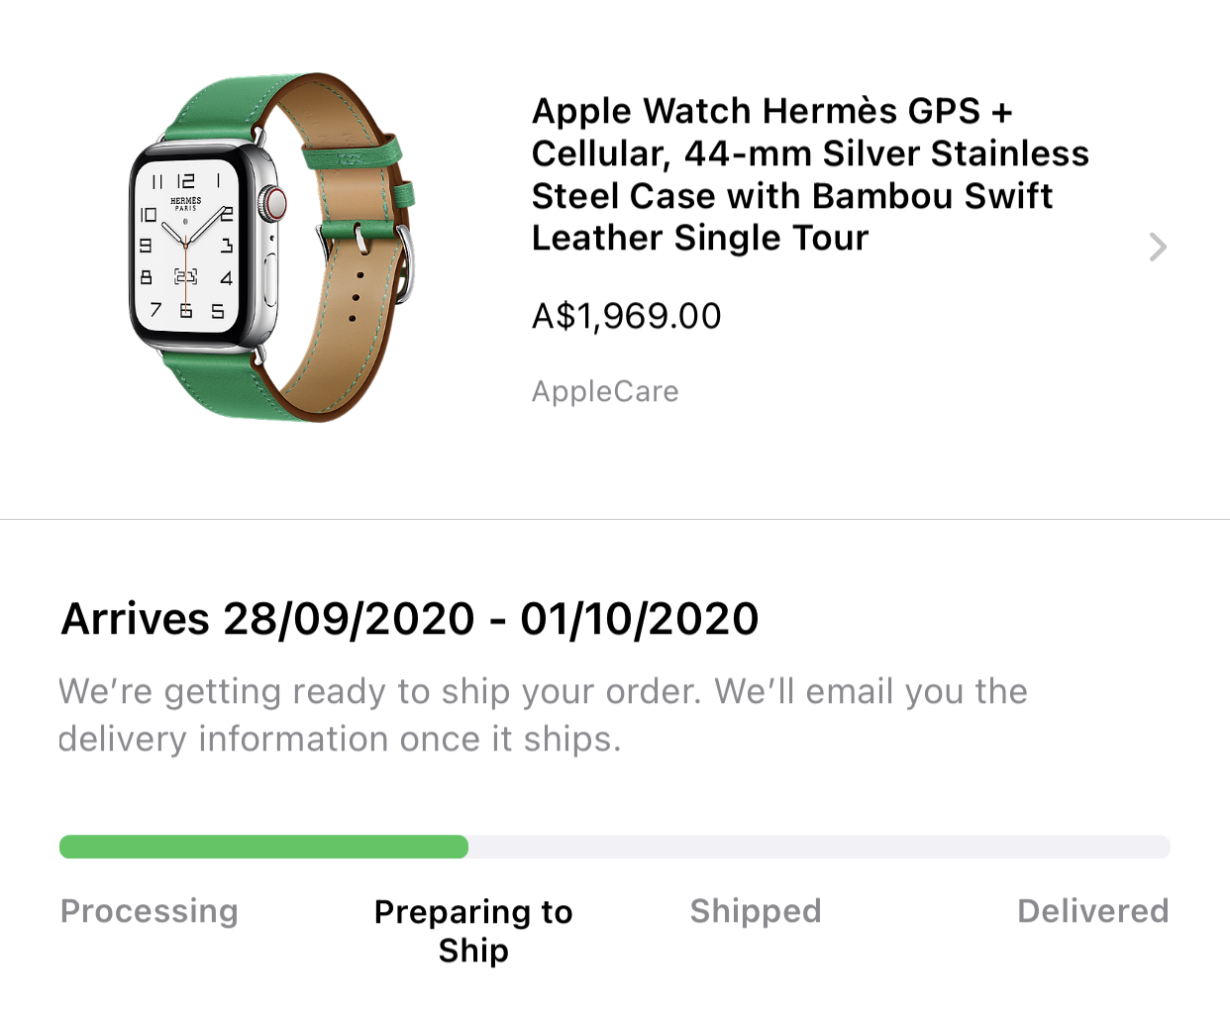
Task: Click the watch's digital crown
Action: click(x=273, y=203)
